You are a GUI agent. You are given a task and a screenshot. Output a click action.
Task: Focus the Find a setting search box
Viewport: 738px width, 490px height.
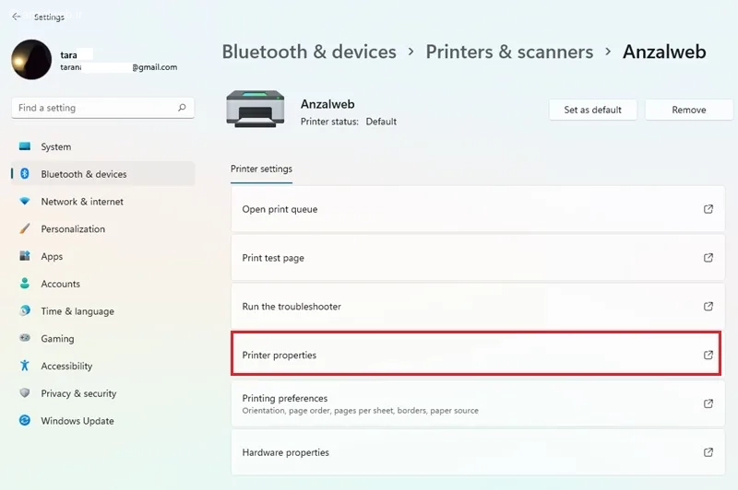pos(102,108)
